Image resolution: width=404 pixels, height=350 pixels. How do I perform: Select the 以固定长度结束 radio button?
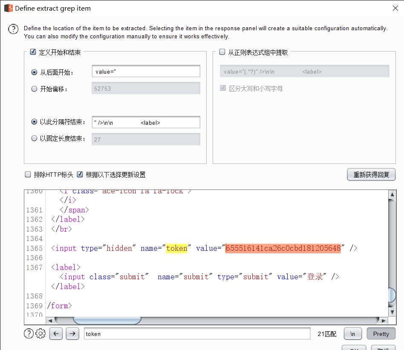click(x=34, y=138)
